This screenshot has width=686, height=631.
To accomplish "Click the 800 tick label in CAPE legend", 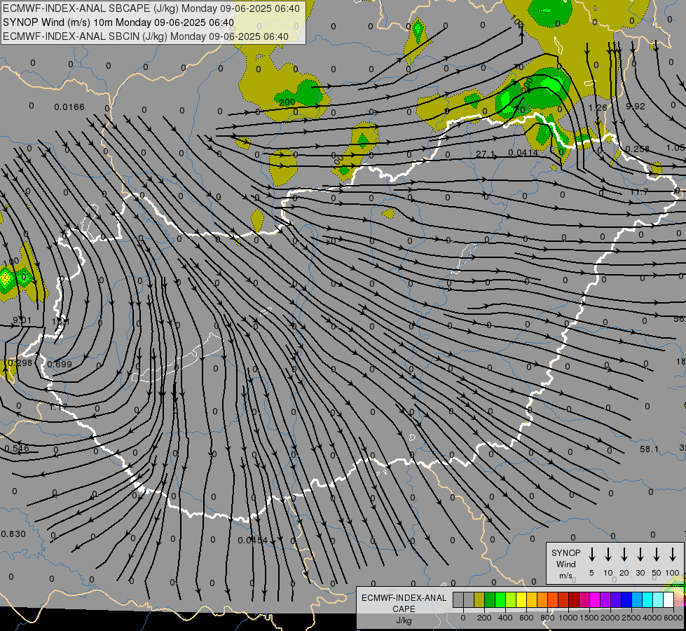I will tap(547, 618).
